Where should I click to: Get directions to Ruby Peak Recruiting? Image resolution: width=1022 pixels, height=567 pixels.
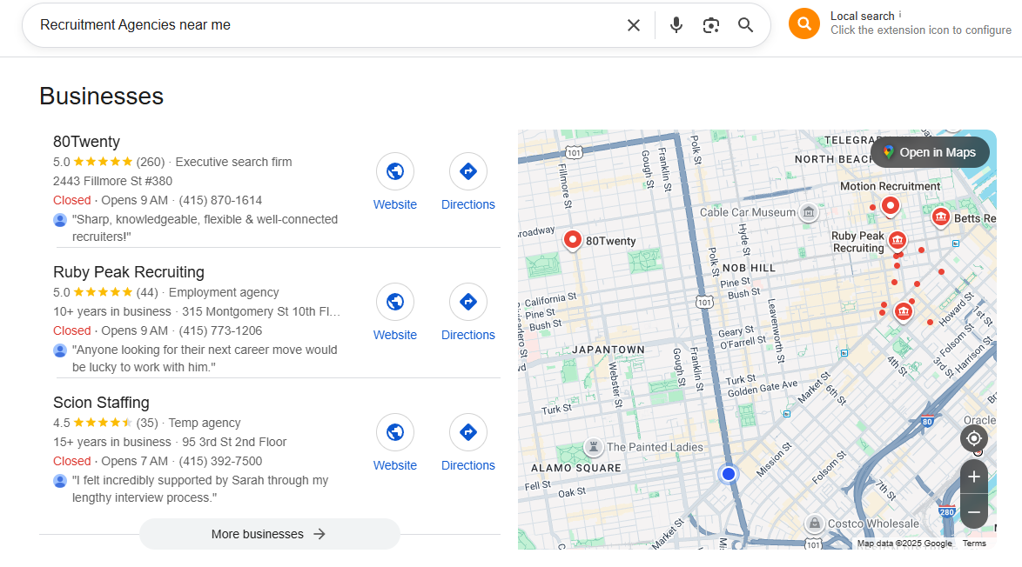tap(467, 302)
